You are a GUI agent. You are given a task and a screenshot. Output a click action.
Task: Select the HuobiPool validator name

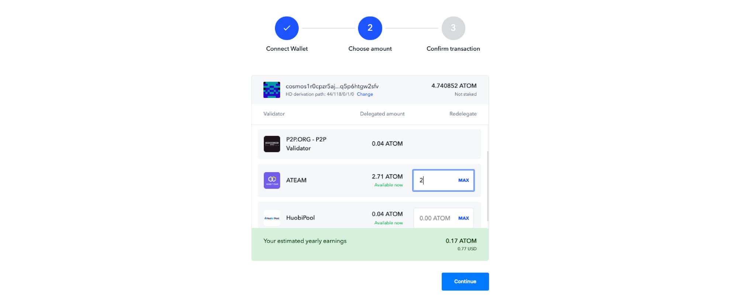(x=300, y=218)
